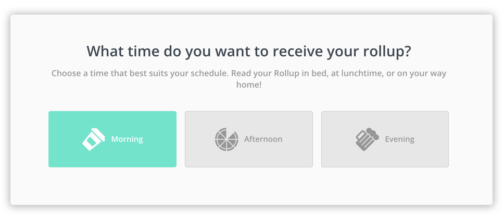Select the Afternoon delivery option
Viewport: 504px width, 220px height.
click(249, 139)
